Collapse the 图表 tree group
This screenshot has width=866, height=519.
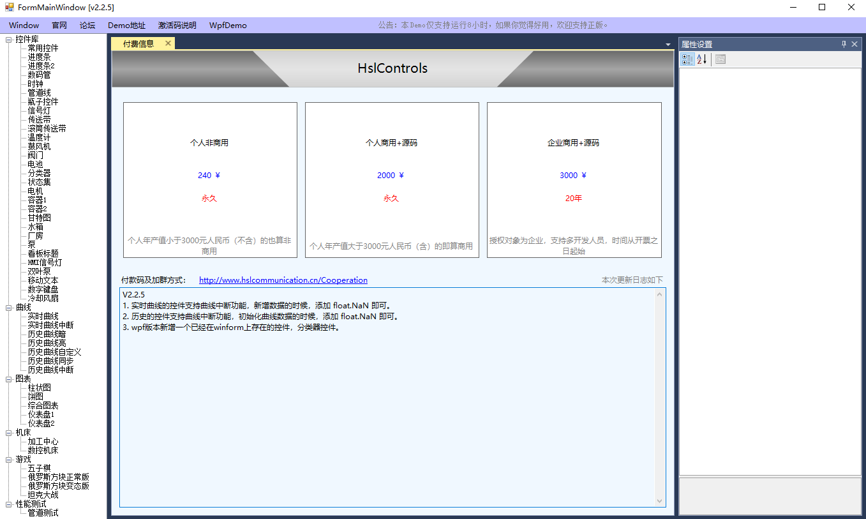coord(9,379)
